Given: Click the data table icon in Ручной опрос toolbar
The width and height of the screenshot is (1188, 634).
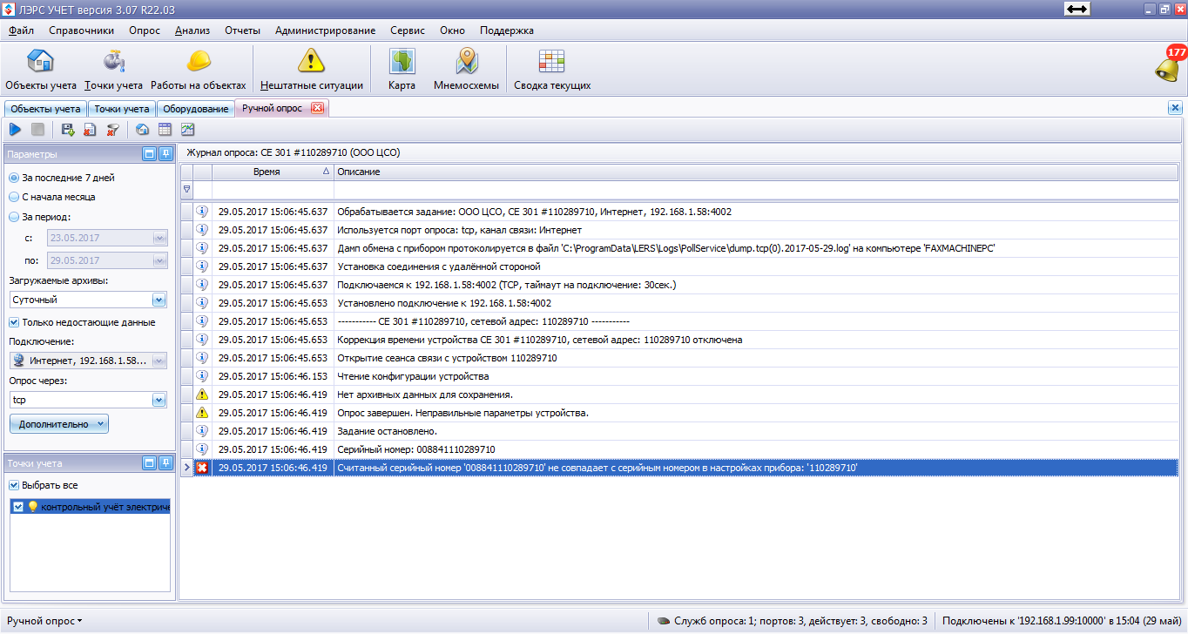Looking at the screenshot, I should point(165,130).
